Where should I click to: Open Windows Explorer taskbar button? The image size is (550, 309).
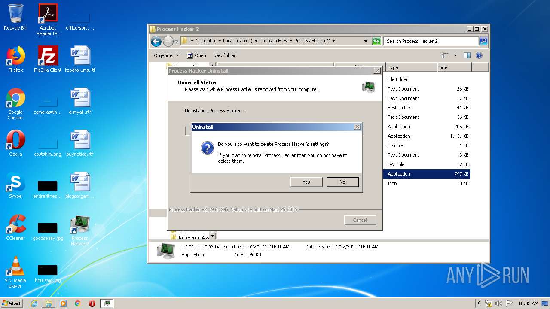[x=49, y=303]
